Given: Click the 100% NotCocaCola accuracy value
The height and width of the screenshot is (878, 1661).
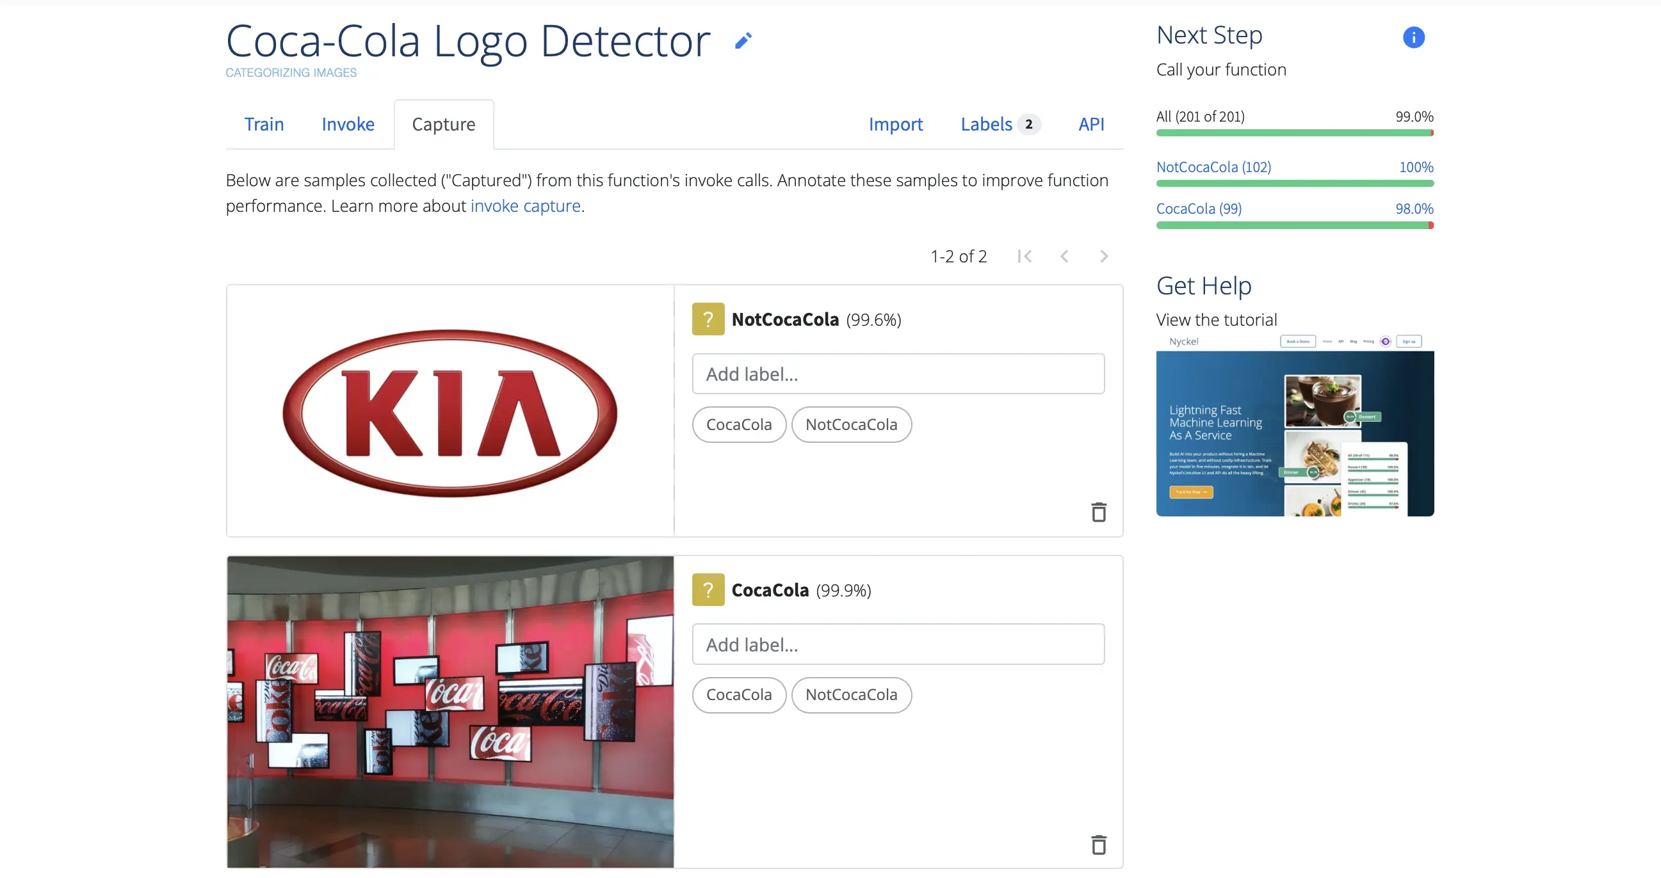Looking at the screenshot, I should pyautogui.click(x=1416, y=167).
